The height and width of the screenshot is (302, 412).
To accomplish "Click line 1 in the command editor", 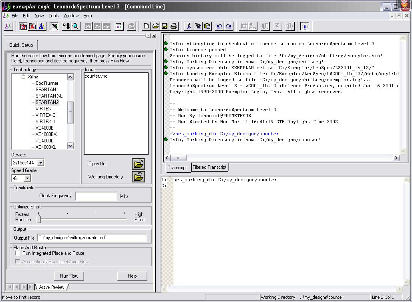I will (225, 180).
